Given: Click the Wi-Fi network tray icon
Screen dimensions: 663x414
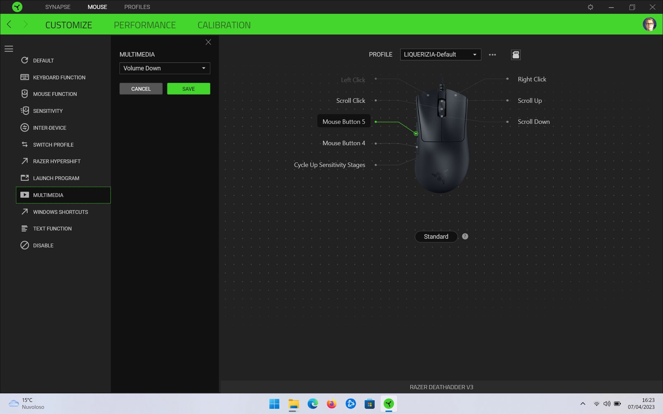Looking at the screenshot, I should click(596, 404).
